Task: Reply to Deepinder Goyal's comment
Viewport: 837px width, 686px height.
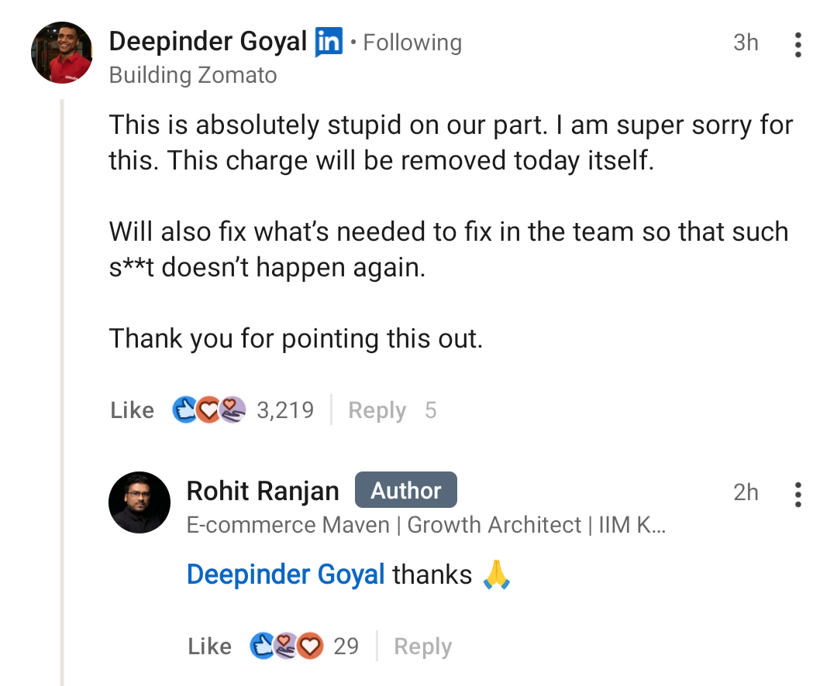Action: click(x=377, y=410)
